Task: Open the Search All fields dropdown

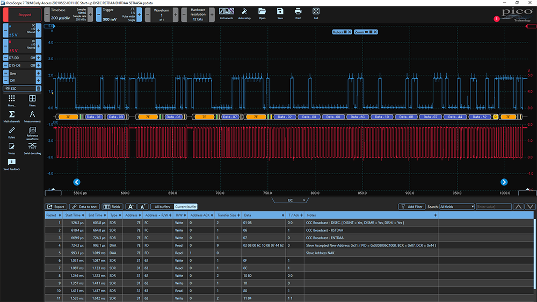Action: pos(457,207)
